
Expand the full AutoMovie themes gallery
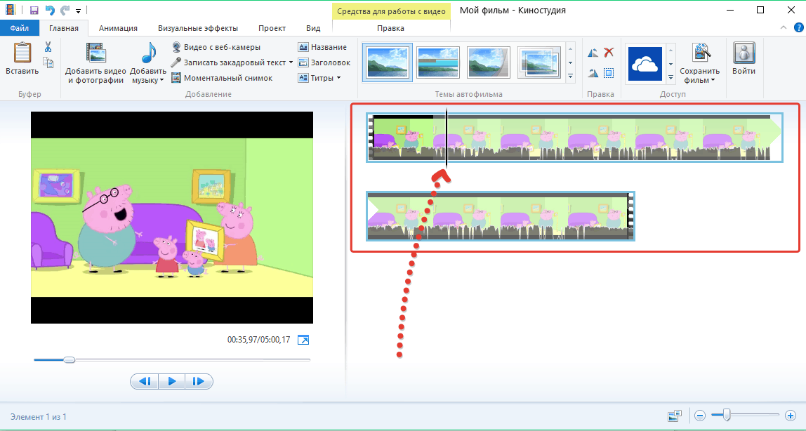pyautogui.click(x=570, y=76)
